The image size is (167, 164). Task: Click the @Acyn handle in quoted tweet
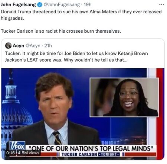point(33,46)
